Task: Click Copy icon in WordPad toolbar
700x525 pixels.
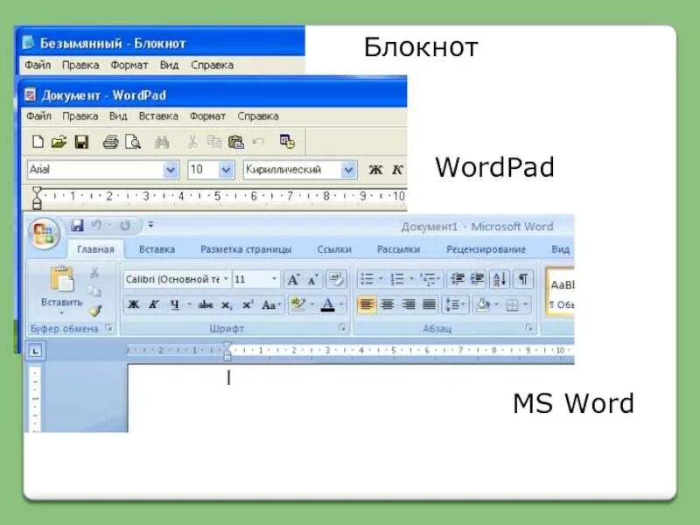Action: click(214, 142)
